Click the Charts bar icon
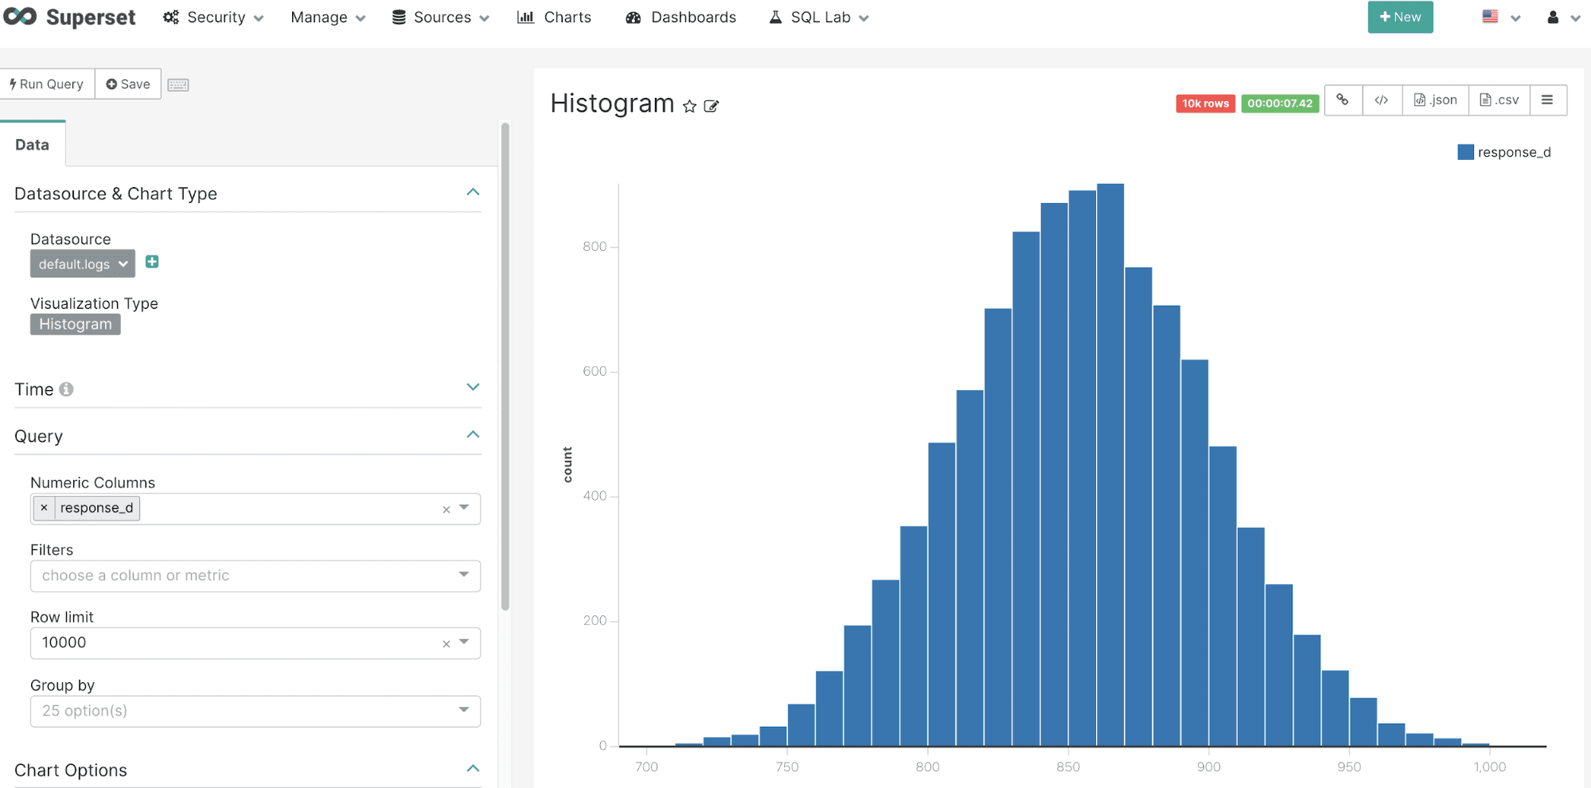This screenshot has height=788, width=1591. [x=525, y=18]
